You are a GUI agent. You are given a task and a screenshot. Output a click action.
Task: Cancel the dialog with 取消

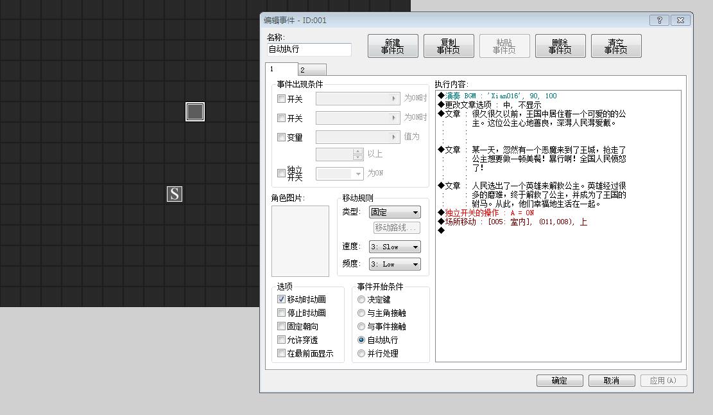point(612,380)
